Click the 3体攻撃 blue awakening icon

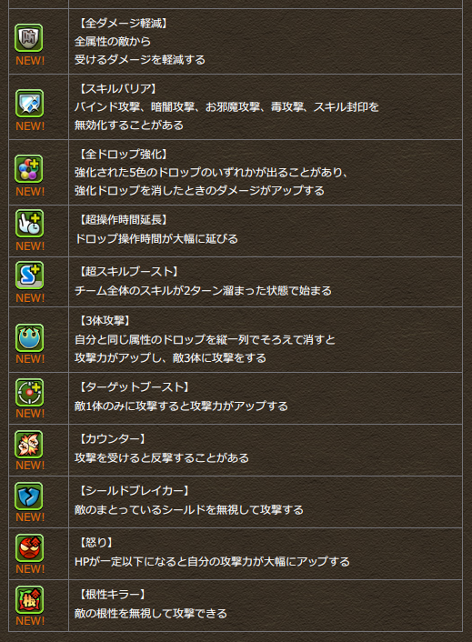point(29,338)
